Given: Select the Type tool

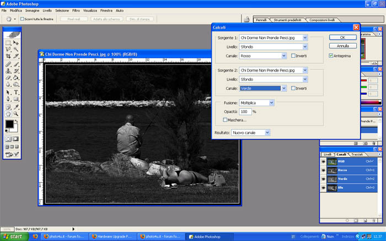Looking at the screenshot, I should coord(16,92).
